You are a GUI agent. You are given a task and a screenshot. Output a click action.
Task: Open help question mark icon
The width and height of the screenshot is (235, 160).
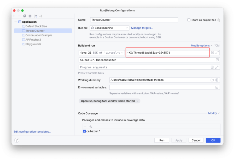pyautogui.click(x=17, y=140)
